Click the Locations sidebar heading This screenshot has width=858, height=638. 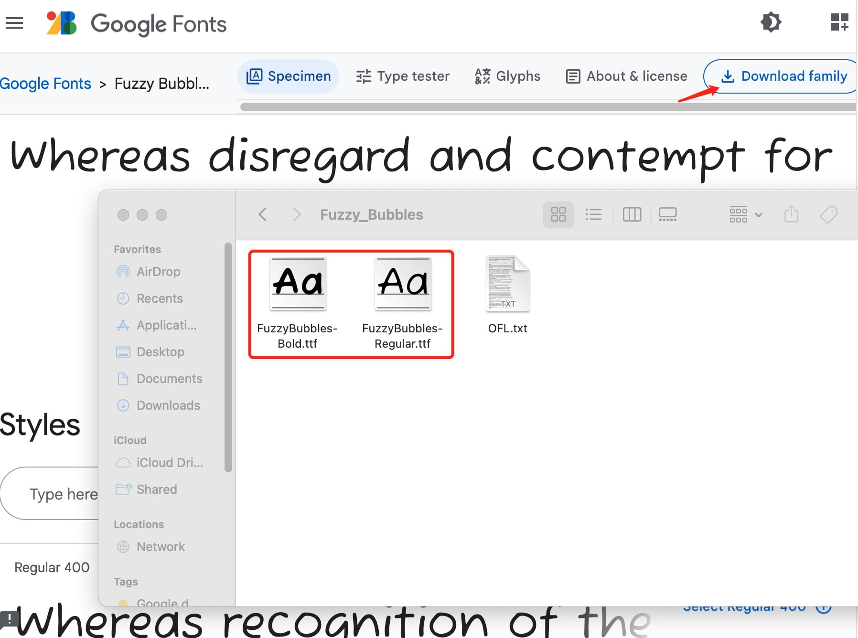coord(139,524)
